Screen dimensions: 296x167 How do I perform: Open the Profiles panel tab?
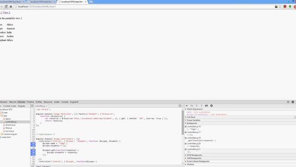tap(39, 102)
